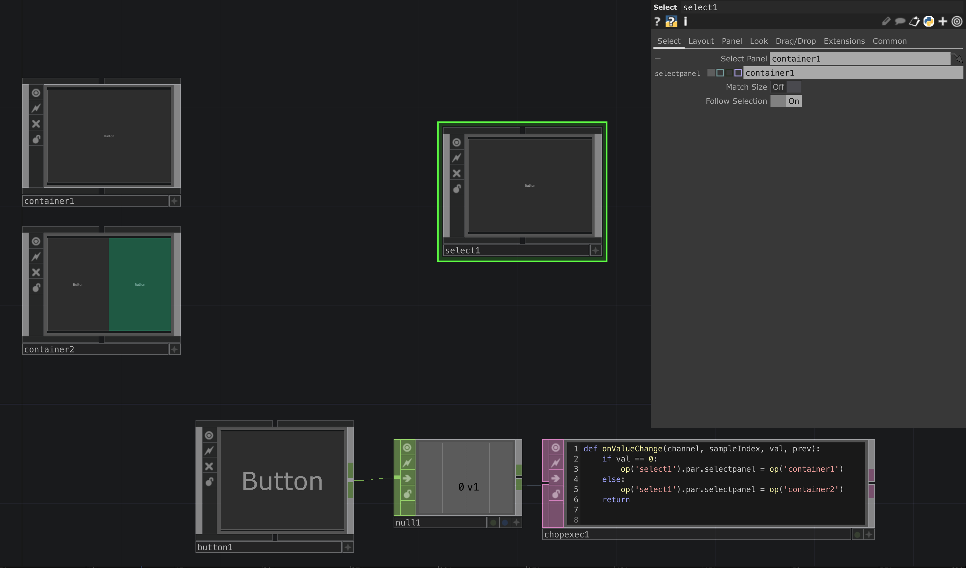Toggle viewer flag on container2 node
The width and height of the screenshot is (966, 568).
pos(36,241)
